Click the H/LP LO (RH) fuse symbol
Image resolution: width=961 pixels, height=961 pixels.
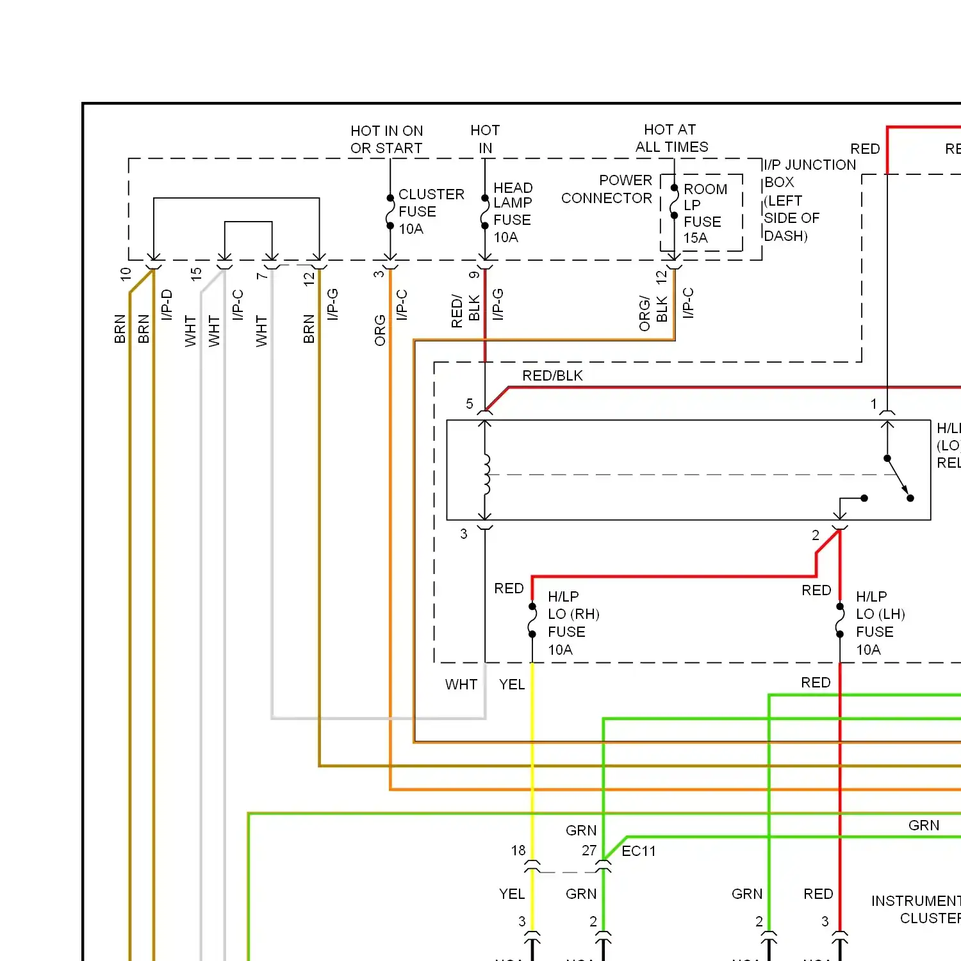532,620
